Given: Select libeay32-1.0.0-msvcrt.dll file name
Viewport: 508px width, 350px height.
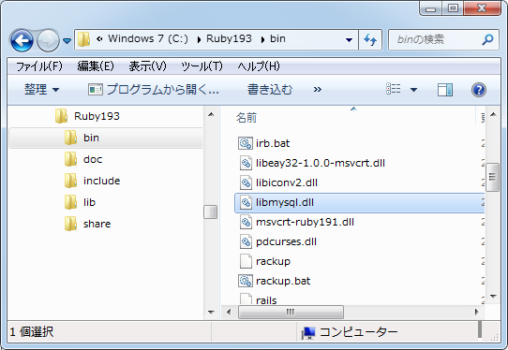Looking at the screenshot, I should [321, 163].
